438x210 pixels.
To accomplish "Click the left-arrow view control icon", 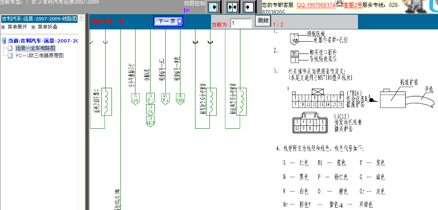I will click(248, 7).
